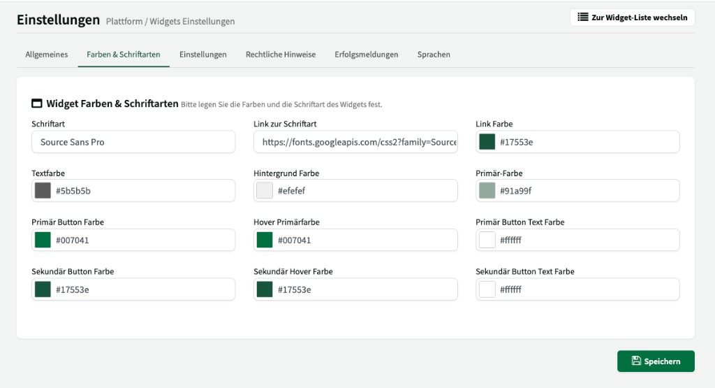Go to the Erfolgsmeldungen tab
Image resolution: width=715 pixels, height=388 pixels.
click(x=366, y=55)
